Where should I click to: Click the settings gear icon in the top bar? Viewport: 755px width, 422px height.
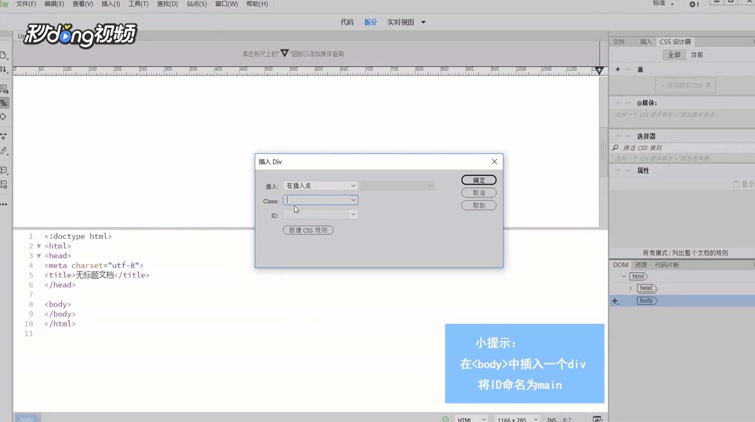coord(693,4)
